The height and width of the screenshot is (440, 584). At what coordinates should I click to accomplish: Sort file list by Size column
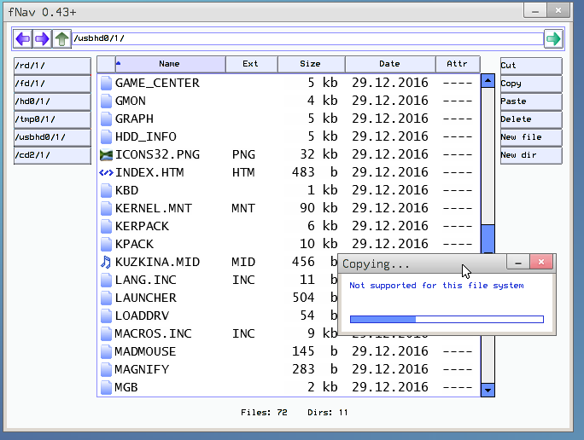[x=310, y=64]
